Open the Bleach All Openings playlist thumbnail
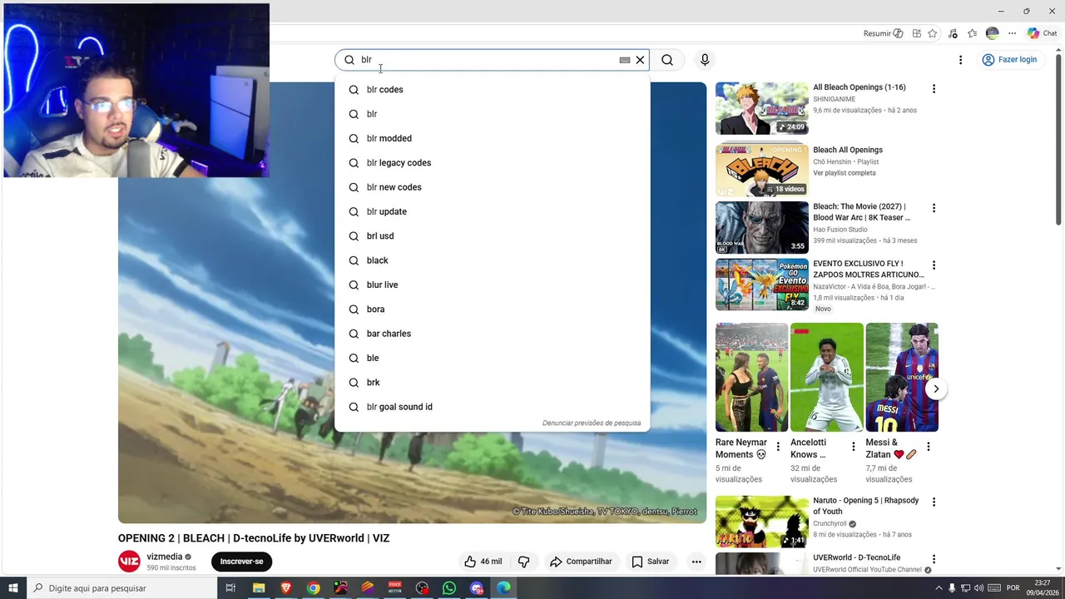This screenshot has height=599, width=1065. tap(762, 171)
